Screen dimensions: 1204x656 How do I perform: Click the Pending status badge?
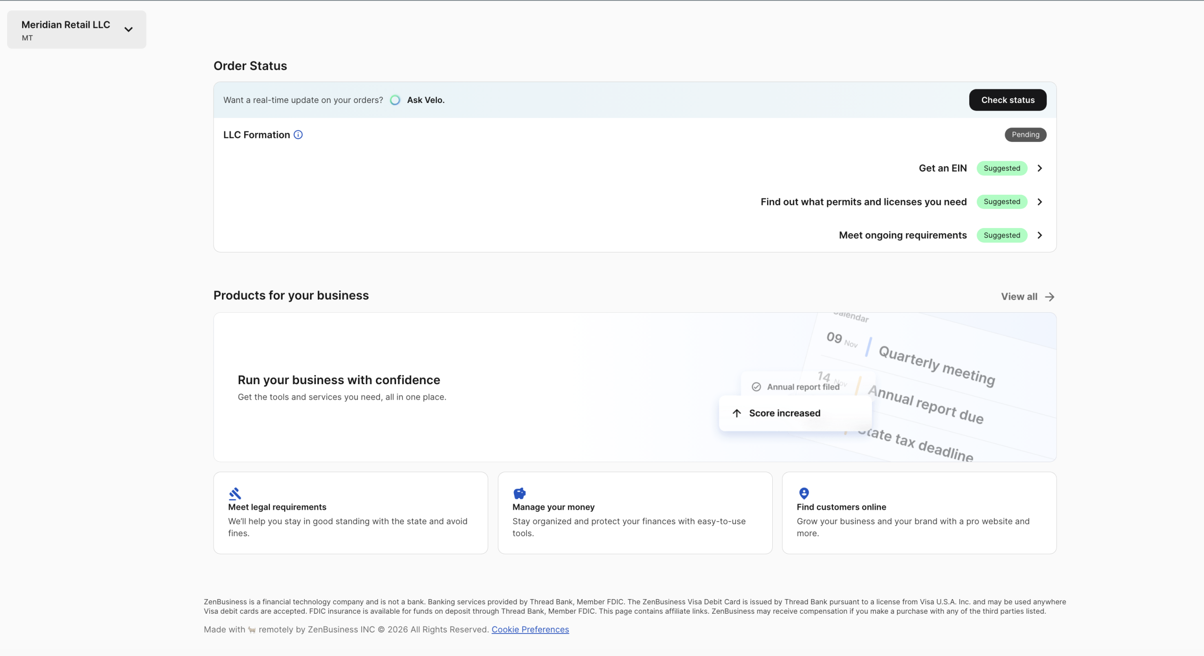pyautogui.click(x=1025, y=135)
